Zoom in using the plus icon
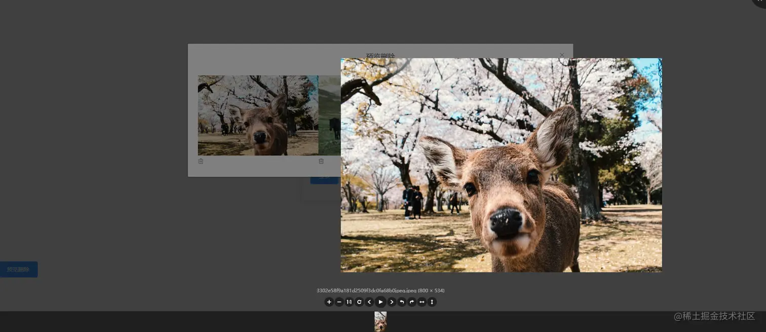The width and height of the screenshot is (766, 332). click(x=329, y=302)
